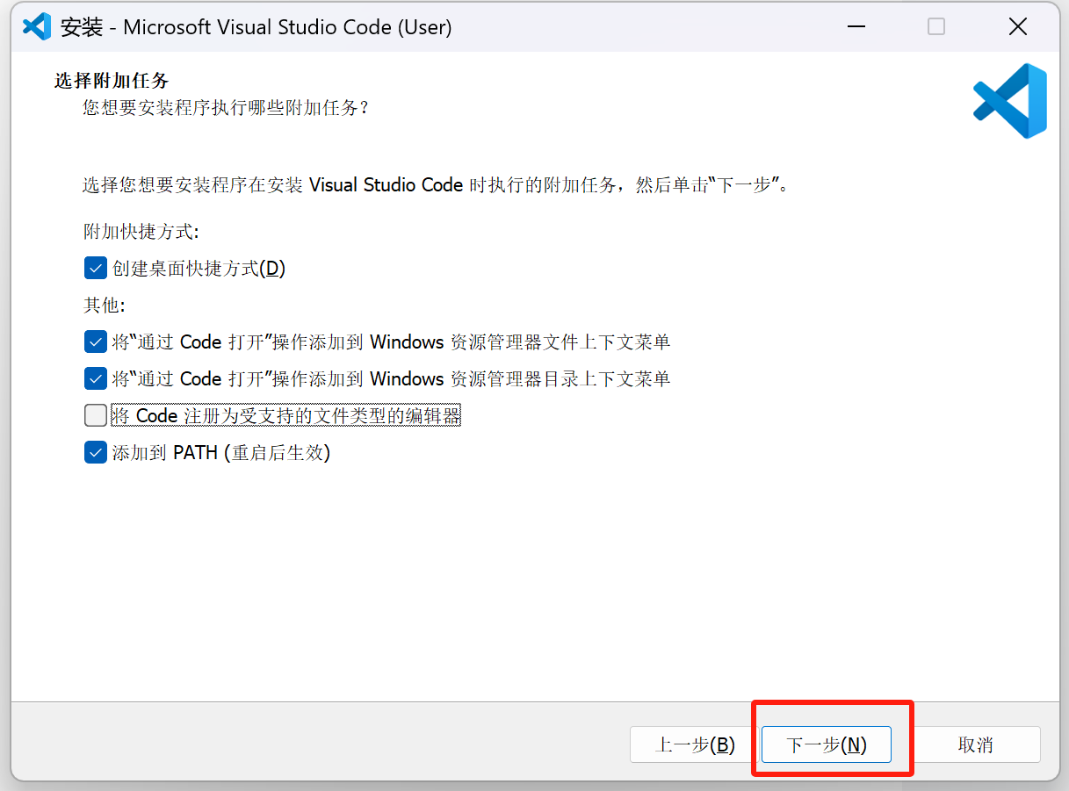The width and height of the screenshot is (1069, 791).
Task: Click the installer window title text
Action: coord(256,27)
